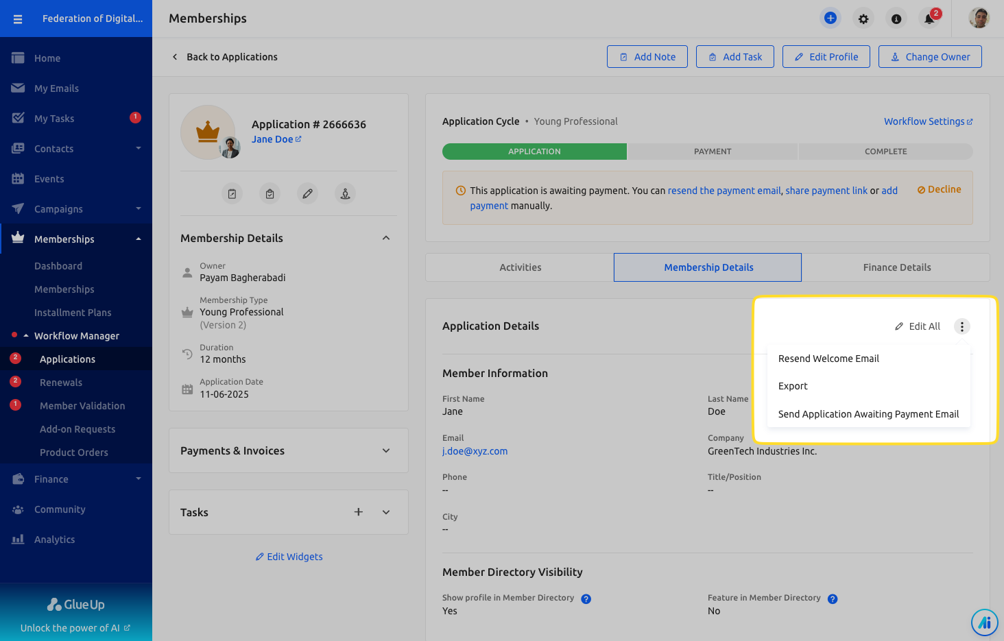Viewport: 1004px width, 641px height.
Task: Click the crown application avatar
Action: point(208,132)
